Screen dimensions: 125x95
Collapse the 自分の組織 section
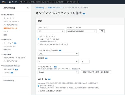(x=2, y=54)
